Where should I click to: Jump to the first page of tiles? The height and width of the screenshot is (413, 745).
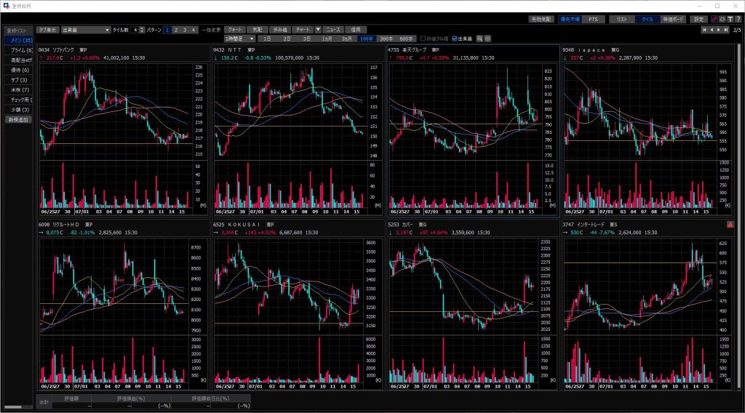(704, 30)
